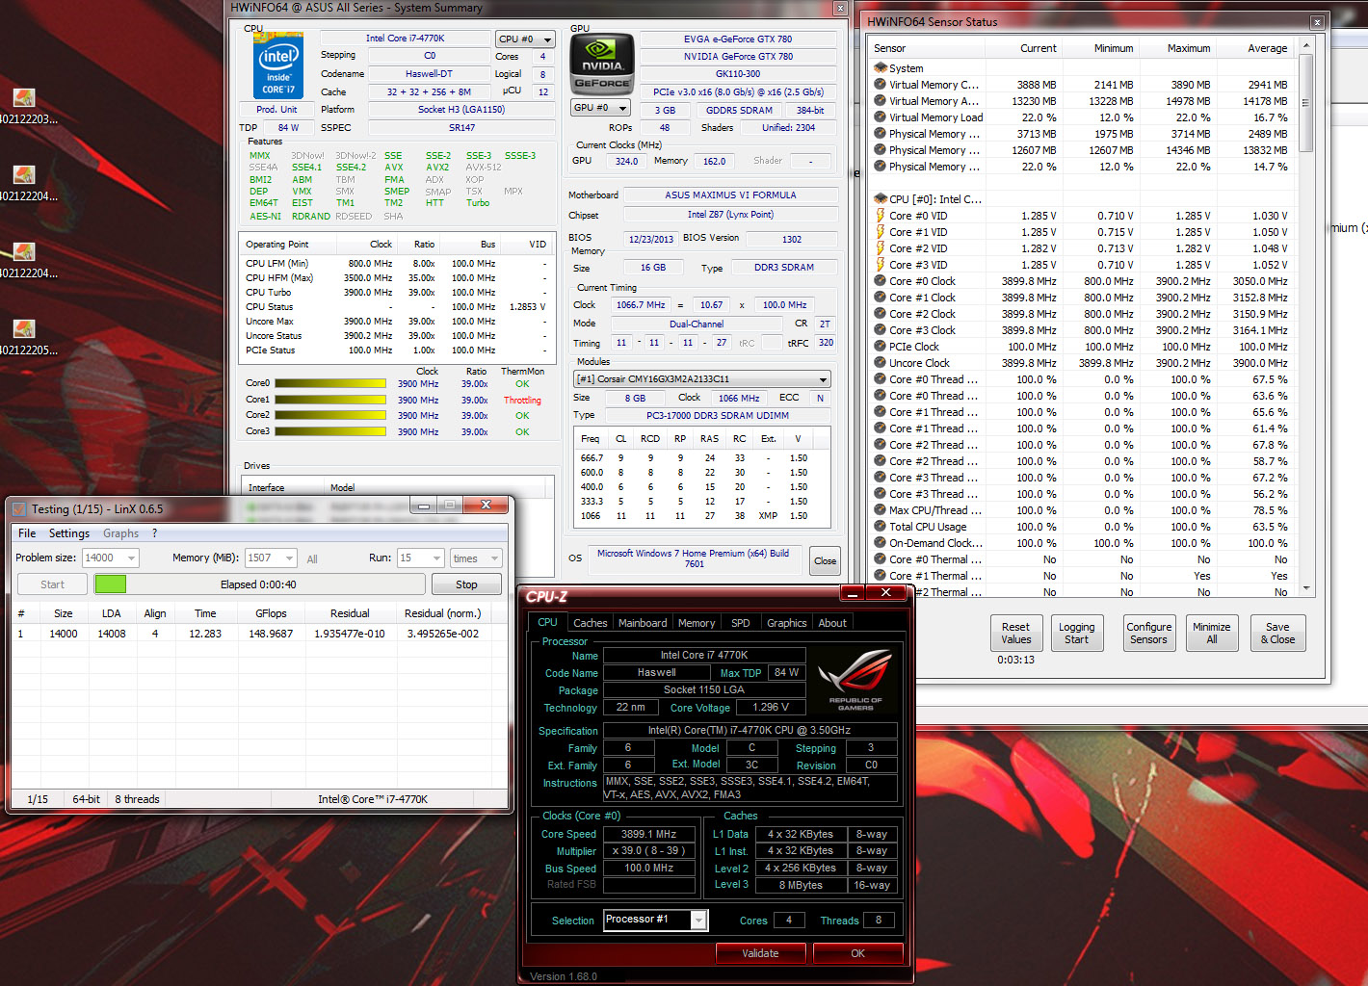Open the Memory (MiB) dropdown in LinX
The width and height of the screenshot is (1368, 986).
click(271, 558)
